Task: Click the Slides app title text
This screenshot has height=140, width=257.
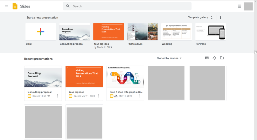Action: pyautogui.click(x=25, y=6)
